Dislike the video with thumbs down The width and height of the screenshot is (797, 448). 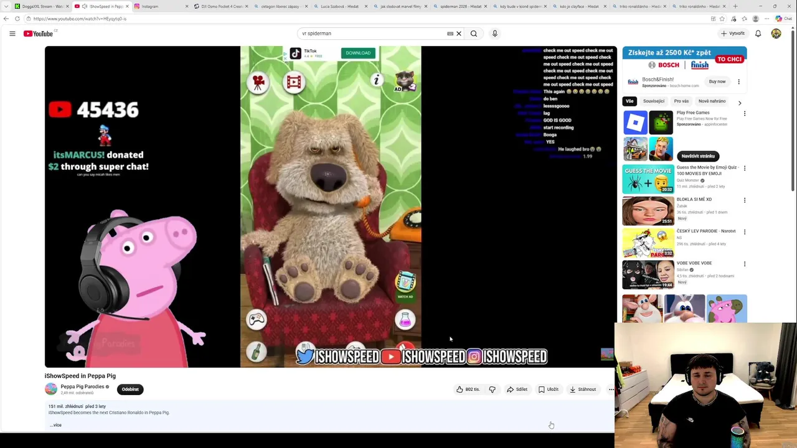point(492,390)
